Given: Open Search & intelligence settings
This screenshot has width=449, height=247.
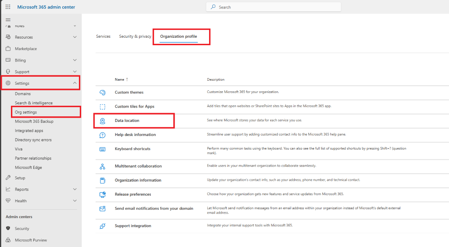Looking at the screenshot, I should click(34, 103).
